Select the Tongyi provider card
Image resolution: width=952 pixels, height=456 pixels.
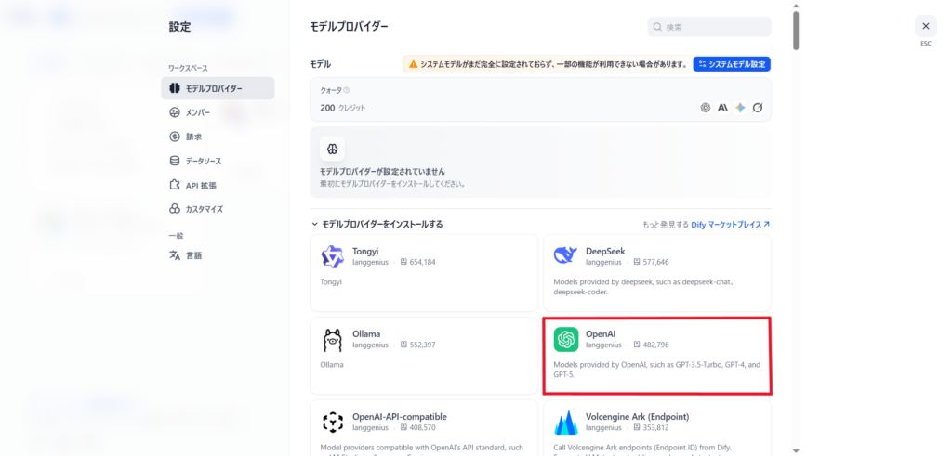point(424,273)
